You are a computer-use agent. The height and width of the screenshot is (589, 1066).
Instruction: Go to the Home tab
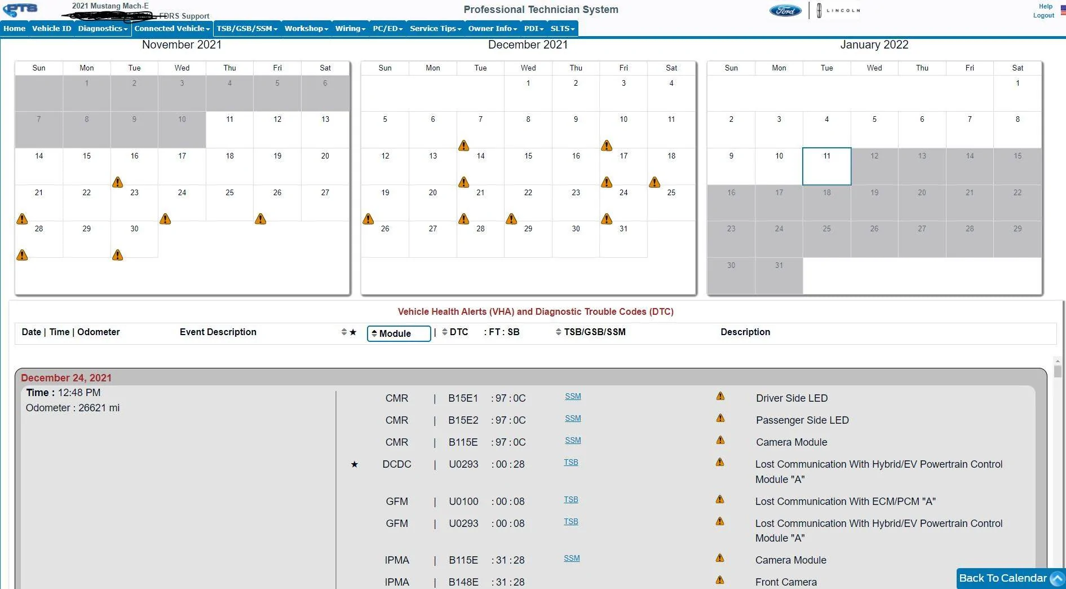[15, 28]
